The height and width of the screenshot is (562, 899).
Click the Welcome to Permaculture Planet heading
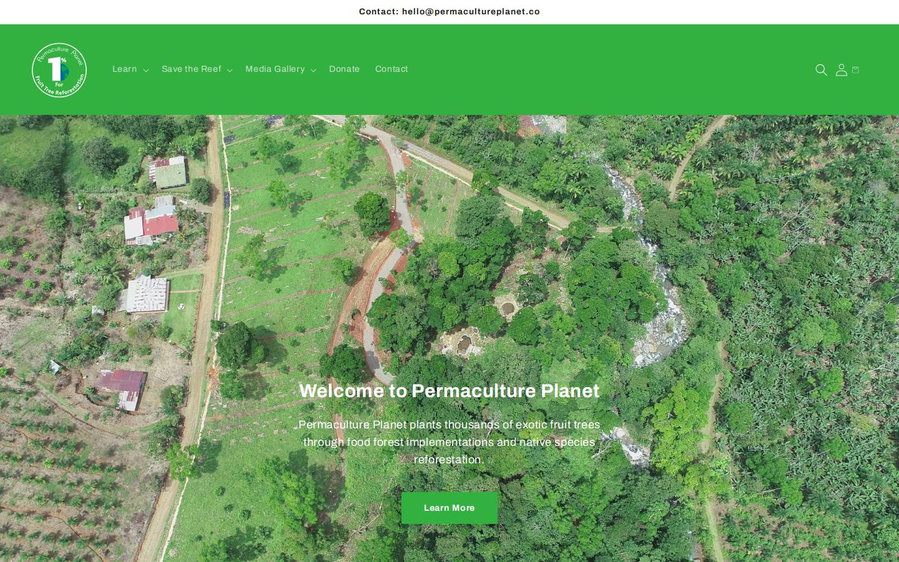tap(449, 391)
